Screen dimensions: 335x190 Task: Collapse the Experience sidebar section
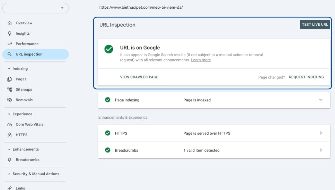pos(9,114)
